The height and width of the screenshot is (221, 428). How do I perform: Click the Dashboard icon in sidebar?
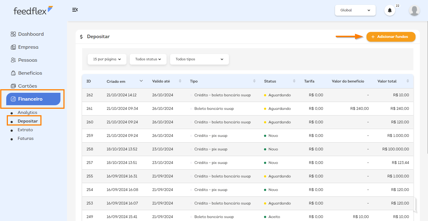pyautogui.click(x=13, y=34)
